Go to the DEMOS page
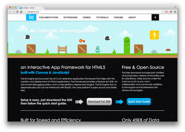The height and width of the screenshot is (132, 185). (87, 18)
